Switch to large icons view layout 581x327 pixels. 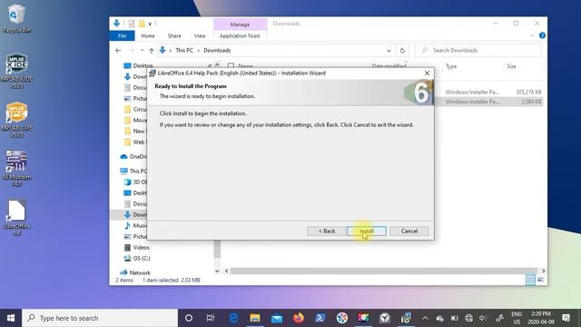541,280
